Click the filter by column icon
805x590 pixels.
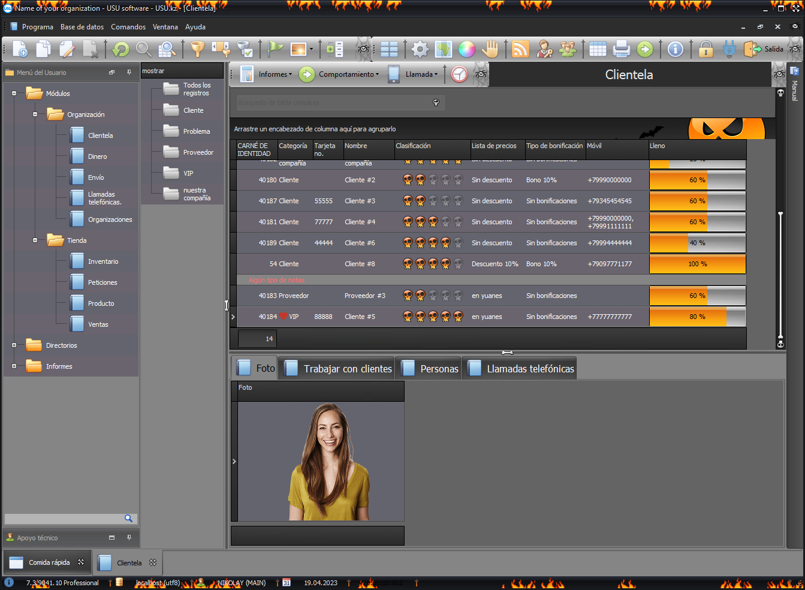click(221, 49)
